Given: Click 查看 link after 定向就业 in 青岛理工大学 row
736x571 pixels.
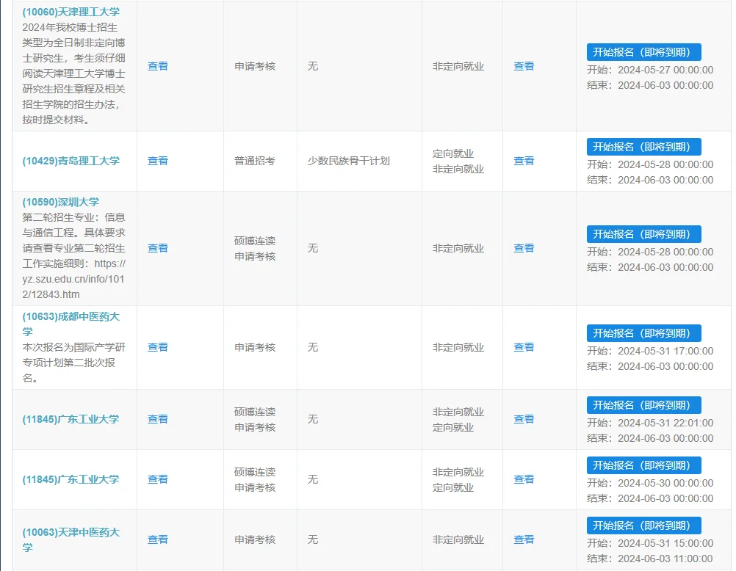Looking at the screenshot, I should click(524, 161).
